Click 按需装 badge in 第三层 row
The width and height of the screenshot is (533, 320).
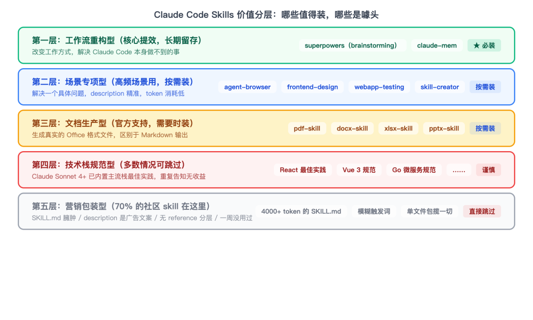[485, 128]
